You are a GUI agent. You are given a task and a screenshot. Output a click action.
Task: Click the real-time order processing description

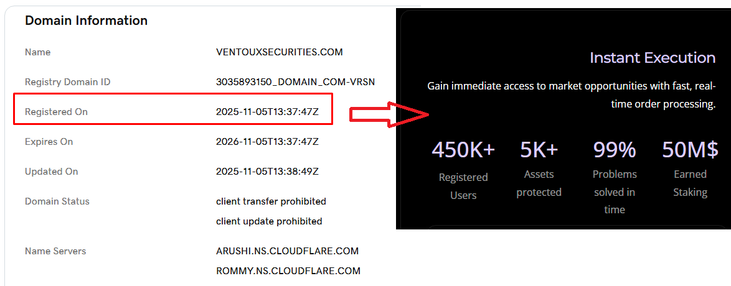(571, 95)
